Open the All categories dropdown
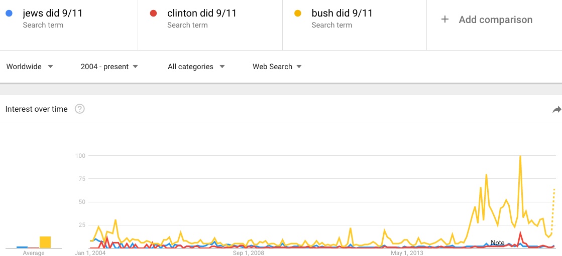Image resolution: width=562 pixels, height=256 pixels. pyautogui.click(x=196, y=67)
